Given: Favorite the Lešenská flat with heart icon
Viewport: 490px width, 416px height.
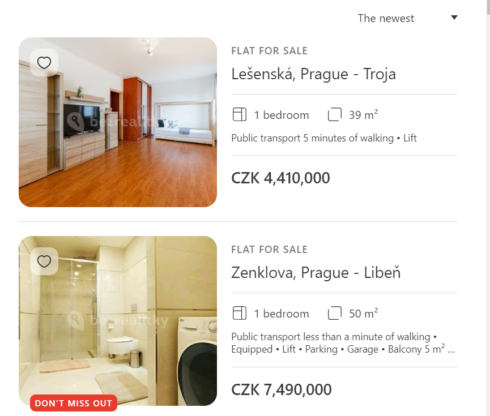Looking at the screenshot, I should tap(44, 62).
